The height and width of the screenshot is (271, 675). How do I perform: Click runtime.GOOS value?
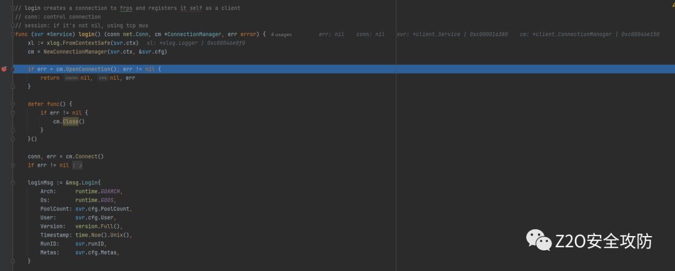coord(95,200)
